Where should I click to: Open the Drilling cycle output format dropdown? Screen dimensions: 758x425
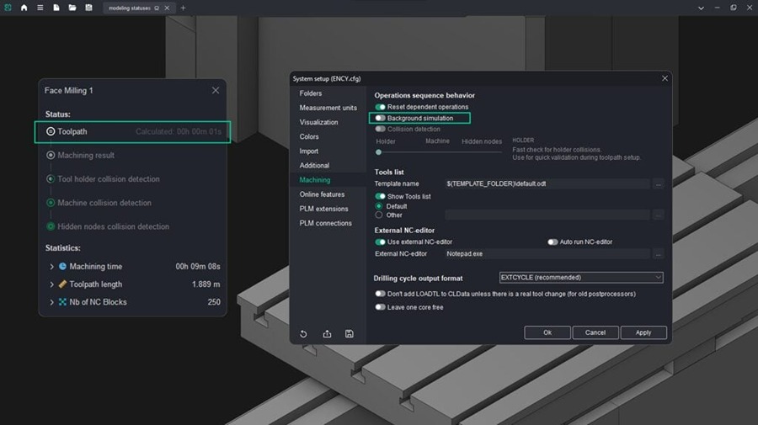(579, 278)
